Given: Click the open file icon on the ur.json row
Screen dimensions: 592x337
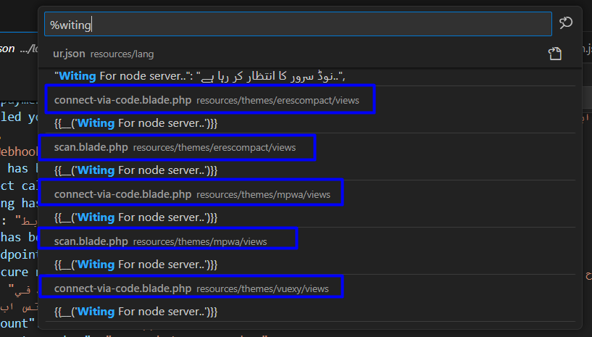Looking at the screenshot, I should (x=554, y=54).
